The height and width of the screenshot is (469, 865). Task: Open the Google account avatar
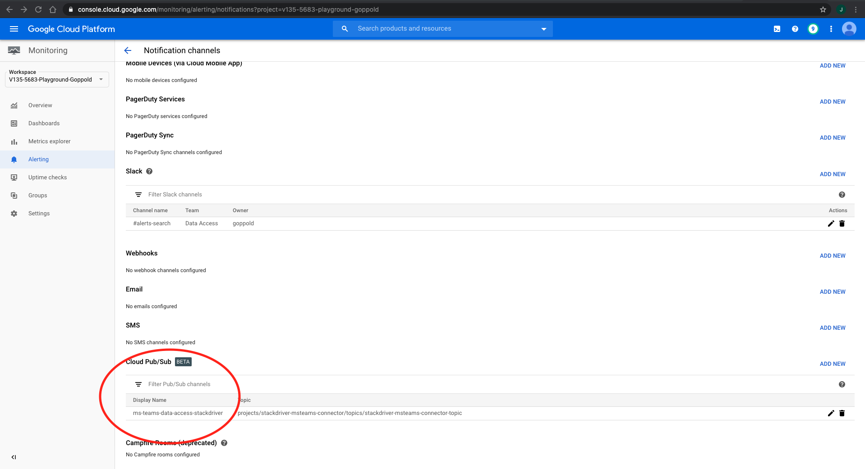pyautogui.click(x=849, y=29)
